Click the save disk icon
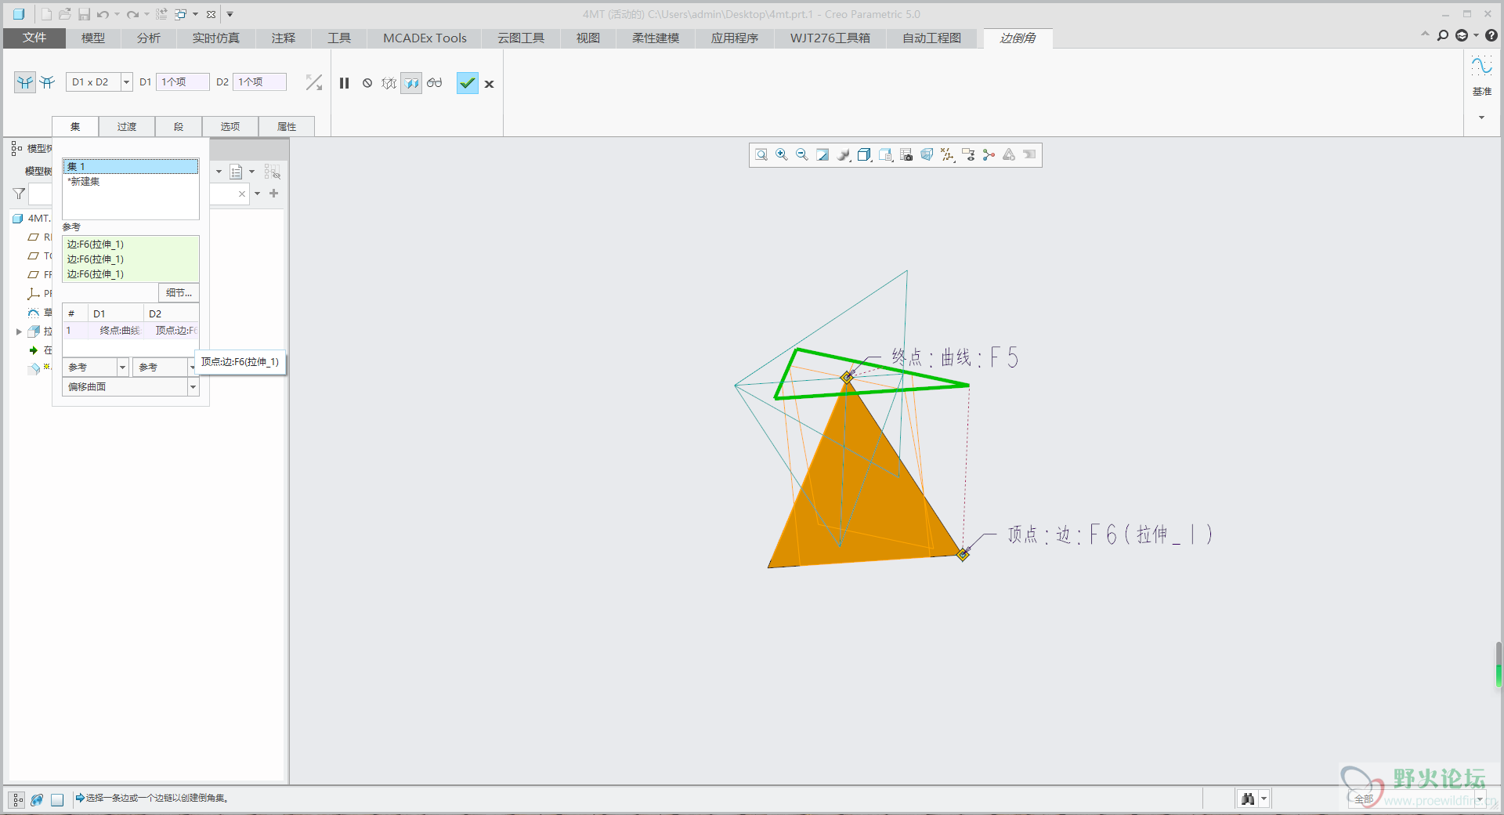 [x=84, y=14]
